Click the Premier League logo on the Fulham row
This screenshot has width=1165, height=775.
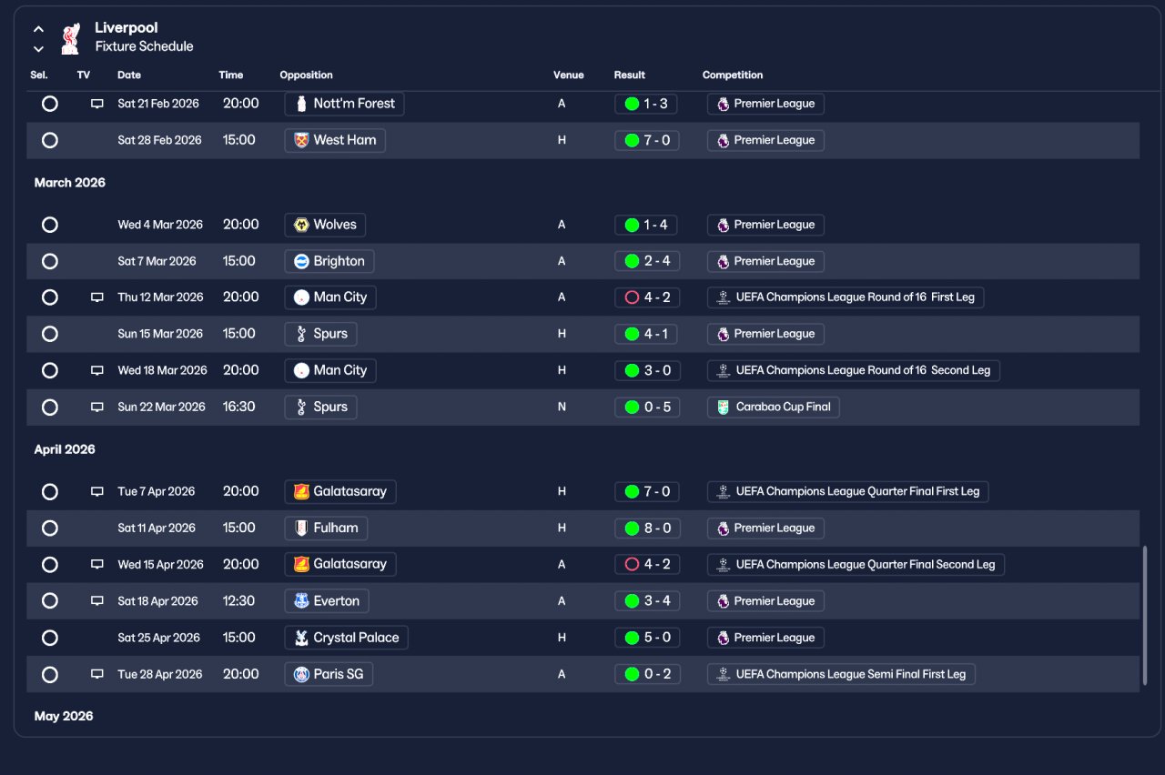click(723, 528)
